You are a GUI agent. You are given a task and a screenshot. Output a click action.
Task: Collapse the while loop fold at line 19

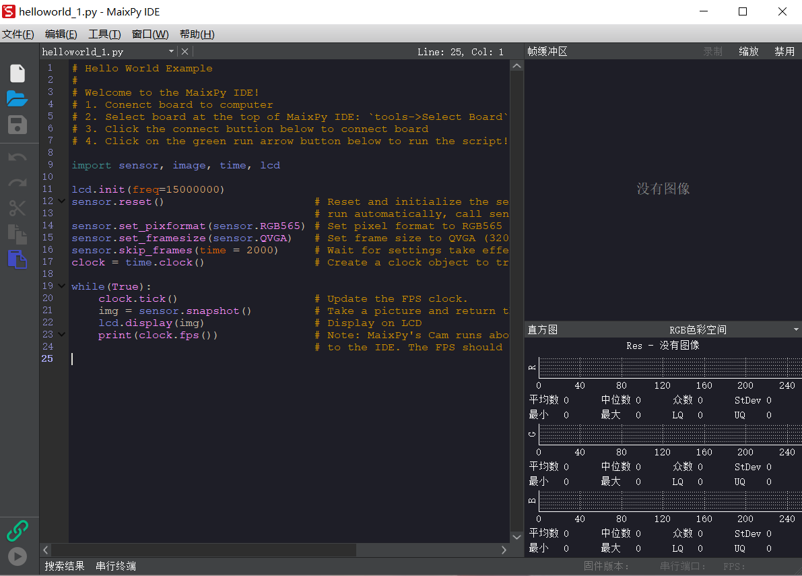[61, 286]
